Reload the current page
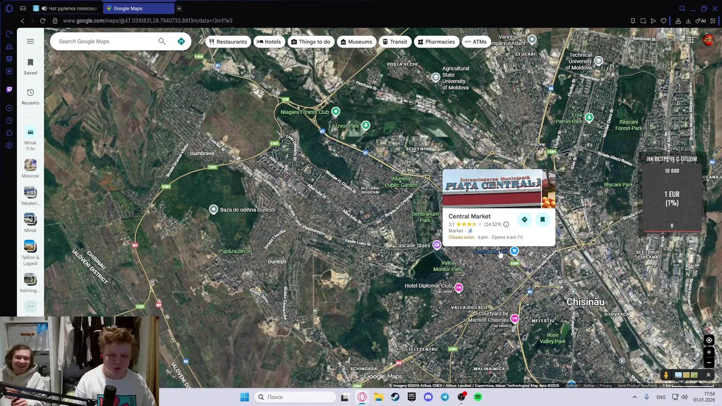 click(x=42, y=21)
